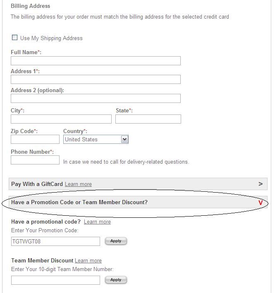Click the Zip Code field

(x=35, y=139)
